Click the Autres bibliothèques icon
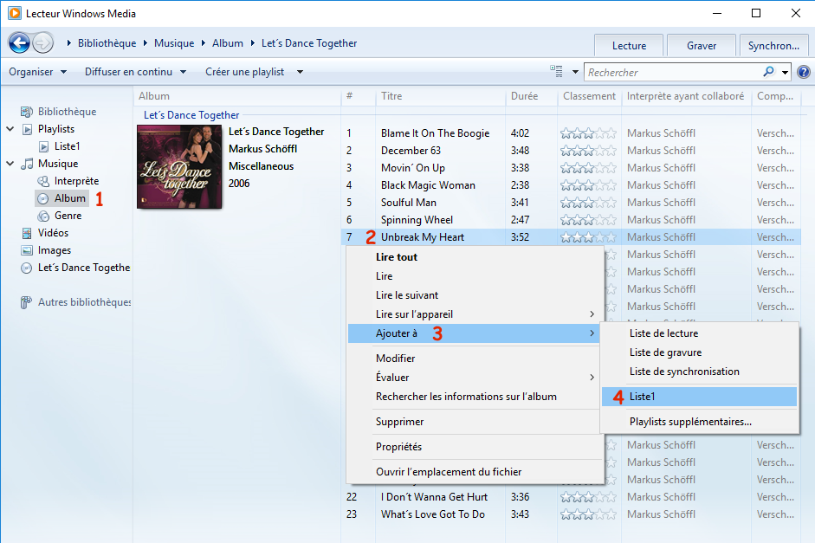The height and width of the screenshot is (543, 815). pos(27,302)
